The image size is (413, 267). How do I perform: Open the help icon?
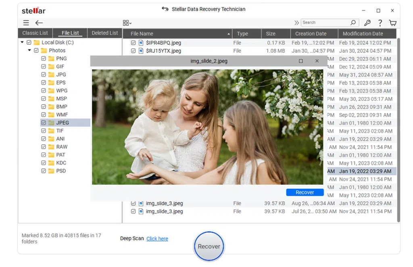click(x=380, y=23)
